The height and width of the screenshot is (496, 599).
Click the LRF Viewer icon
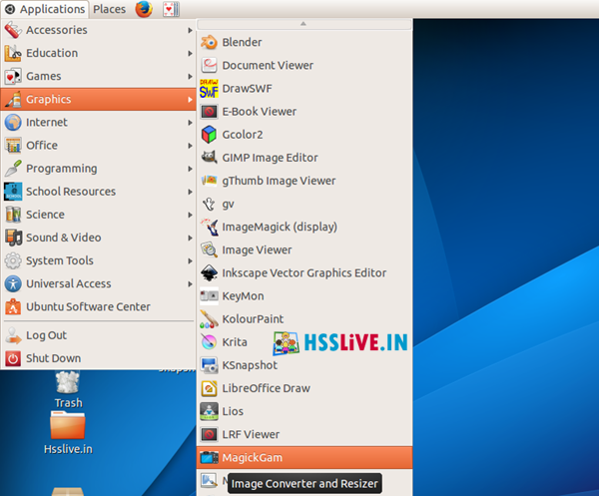pyautogui.click(x=209, y=434)
